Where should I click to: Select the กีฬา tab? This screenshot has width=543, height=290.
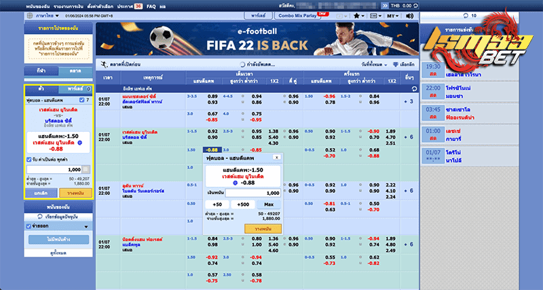tap(41, 71)
